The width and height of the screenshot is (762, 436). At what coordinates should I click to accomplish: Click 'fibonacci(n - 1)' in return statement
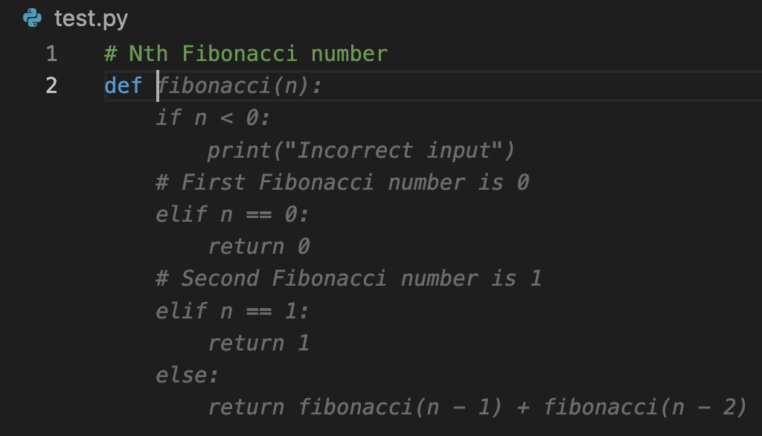(x=400, y=407)
